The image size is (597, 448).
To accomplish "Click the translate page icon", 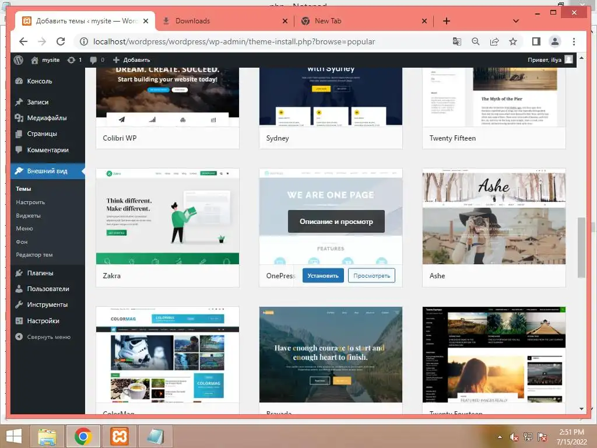I will (x=457, y=41).
